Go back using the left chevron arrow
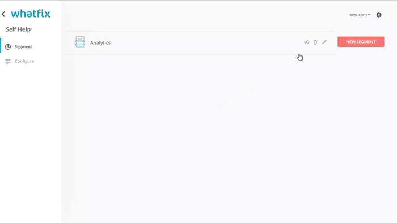This screenshot has width=397, height=223. [x=3, y=14]
